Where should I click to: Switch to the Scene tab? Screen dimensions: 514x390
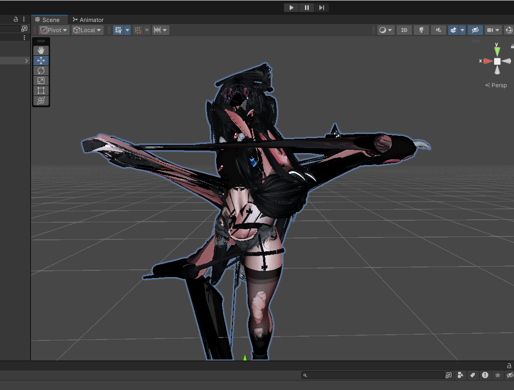48,20
